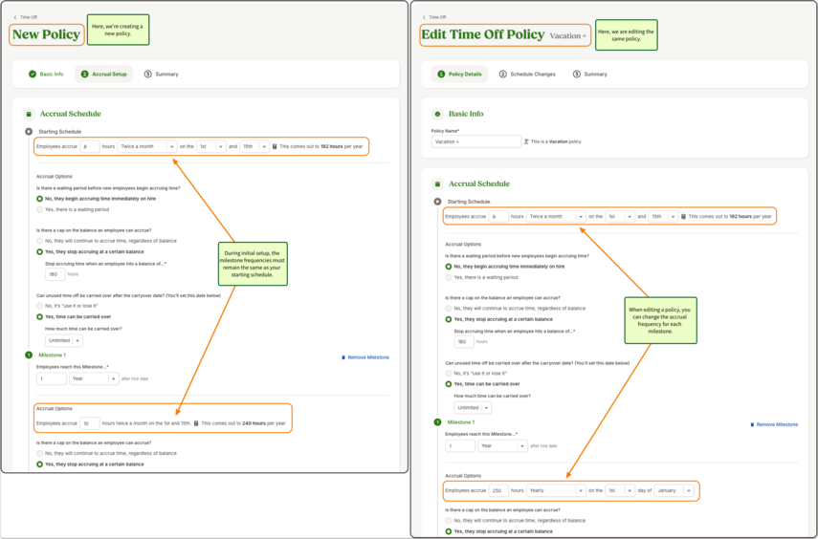Click the Accrual Schedule calendar icon in New Policy
The image size is (818, 539).
(x=29, y=114)
